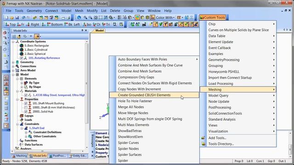
Task: Click Con: 1 status bar field
Action: [260, 161]
